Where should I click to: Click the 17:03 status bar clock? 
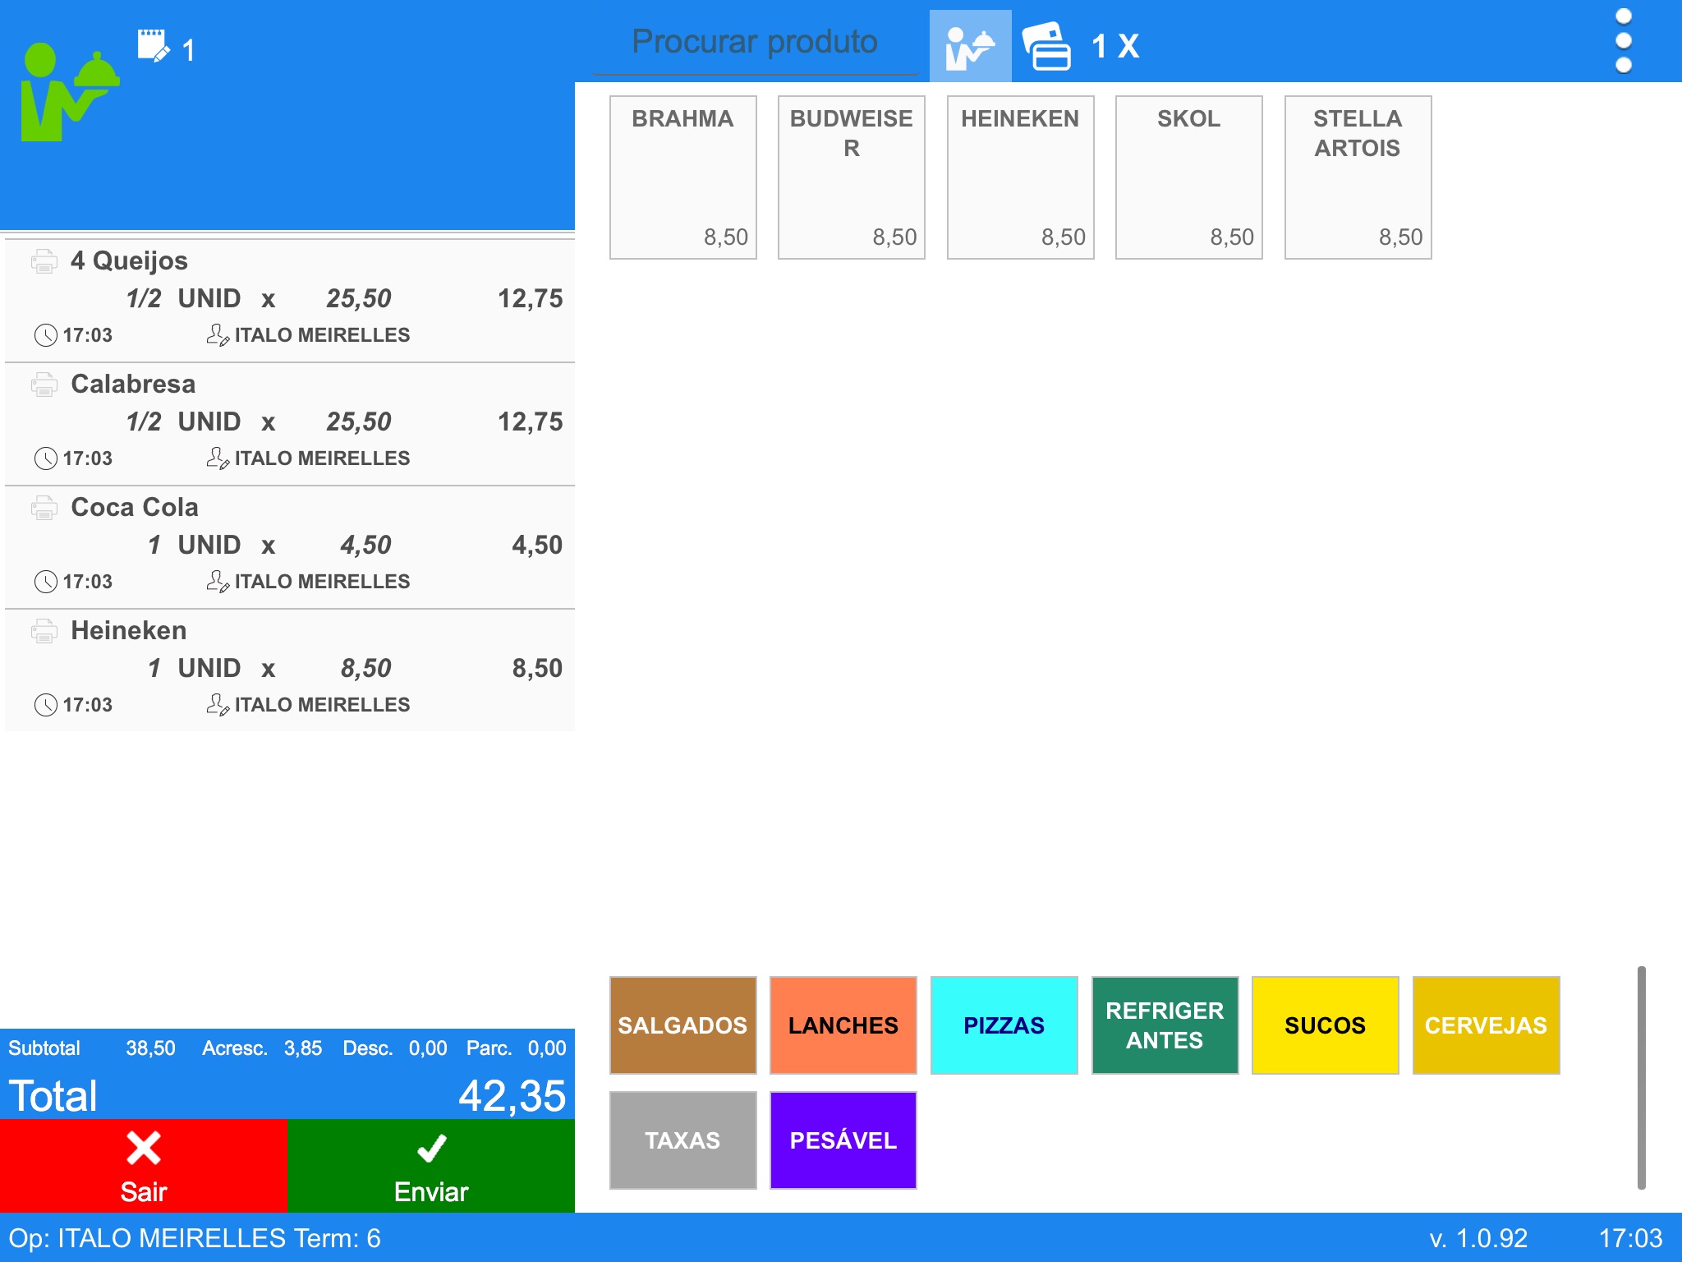pos(1630,1238)
